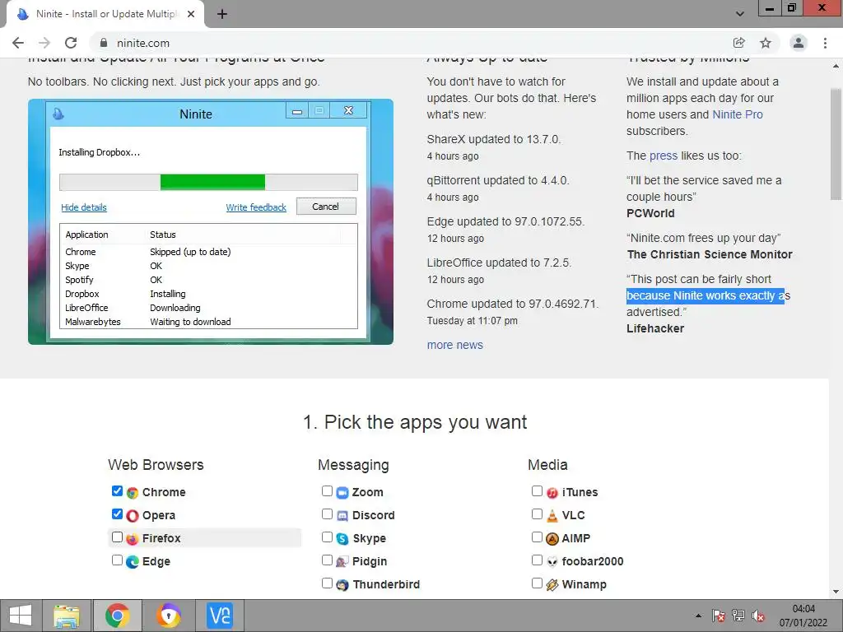
Task: Open the Chrome profile avatar icon
Action: 799,43
